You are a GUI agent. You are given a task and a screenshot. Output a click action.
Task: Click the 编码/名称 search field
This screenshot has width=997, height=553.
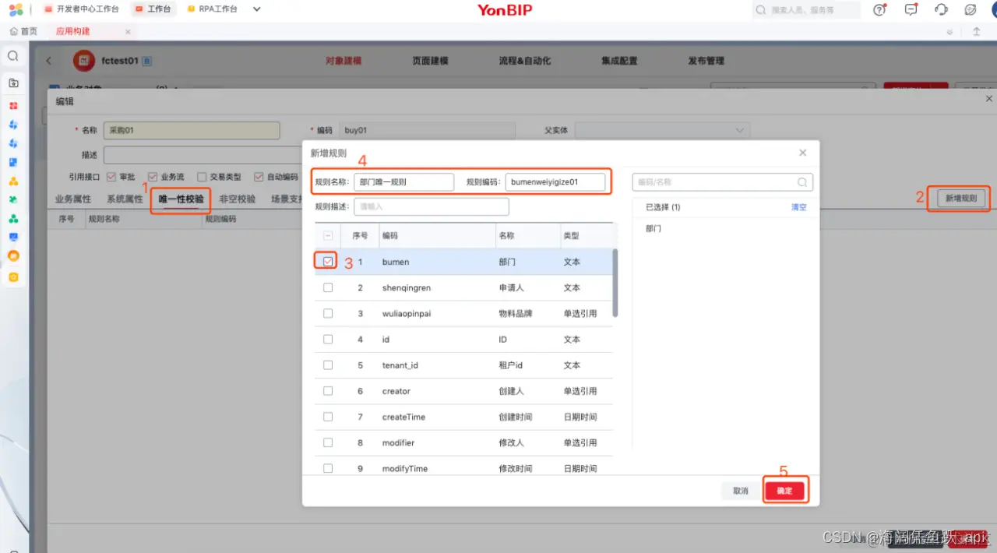coord(723,182)
